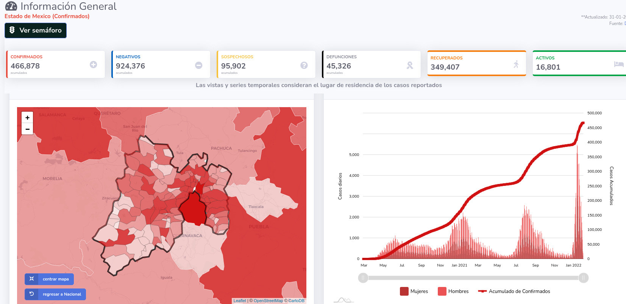Viewport: 626px width, 304px height.
Task: Toggle Acumulado de Confirmados legend series
Action: click(x=514, y=291)
